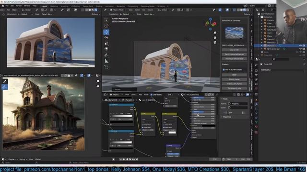
Task: Click the sky decal thumbnail preview
Action: click(x=235, y=32)
